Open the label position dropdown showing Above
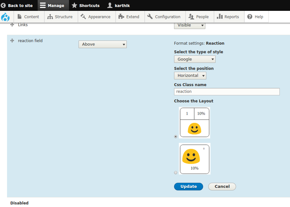The image size is (290, 207). coord(102,44)
